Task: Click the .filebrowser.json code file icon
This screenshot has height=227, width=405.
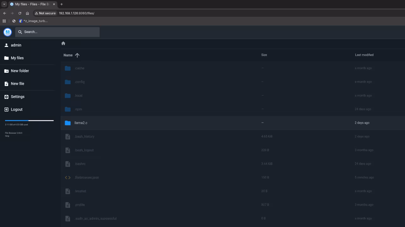Action: (x=68, y=178)
